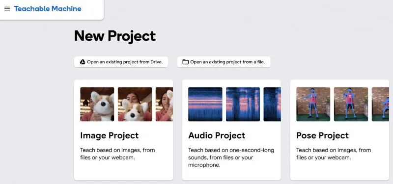Click the Teachable Machine logo text
Viewport: 393px width, 184px height.
pos(48,9)
